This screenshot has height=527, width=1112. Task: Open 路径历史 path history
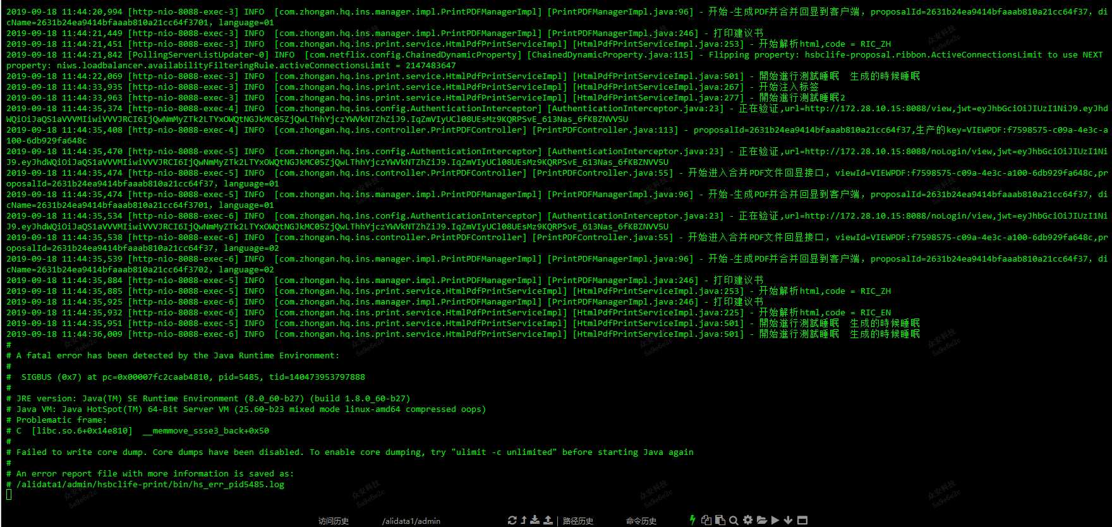tap(578, 521)
